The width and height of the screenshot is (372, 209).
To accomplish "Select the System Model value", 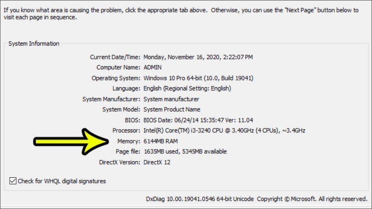I will coord(172,110).
